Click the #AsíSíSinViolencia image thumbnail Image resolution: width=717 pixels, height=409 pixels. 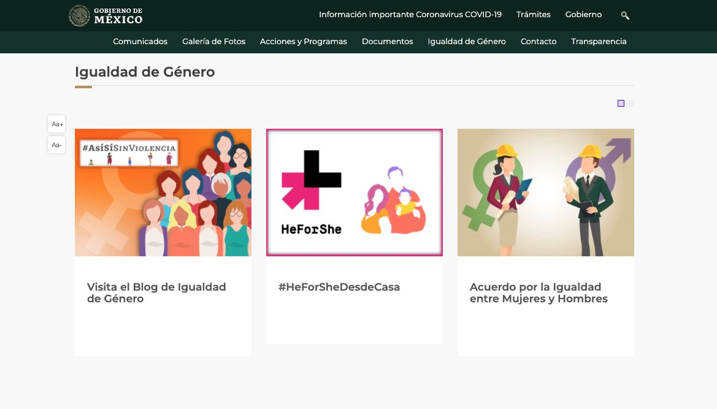[x=163, y=193]
